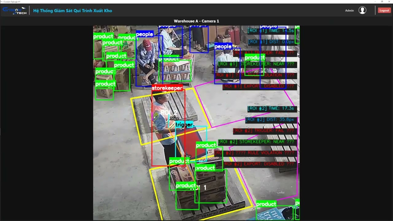Image resolution: width=393 pixels, height=221 pixels.
Task: Click the Admin username label
Action: [349, 10]
